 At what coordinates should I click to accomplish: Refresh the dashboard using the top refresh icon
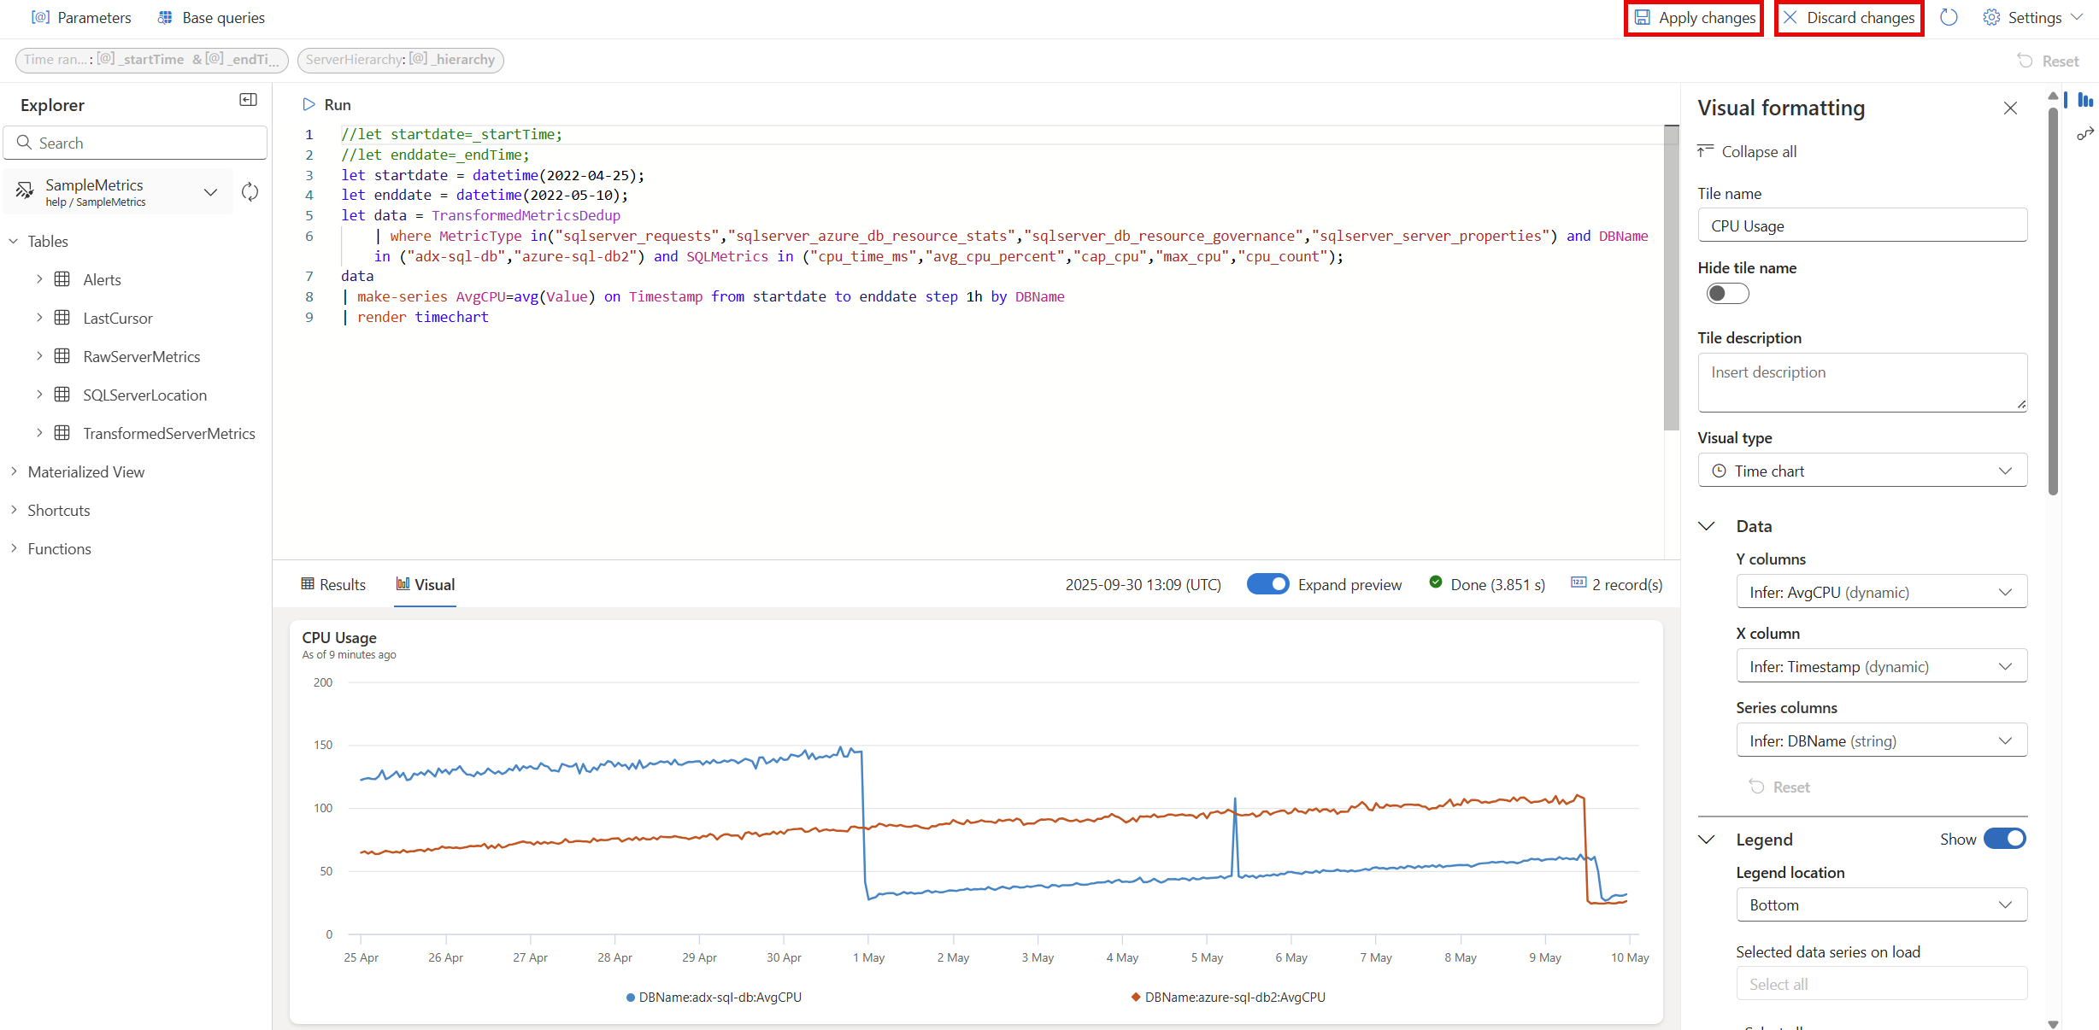tap(1949, 17)
